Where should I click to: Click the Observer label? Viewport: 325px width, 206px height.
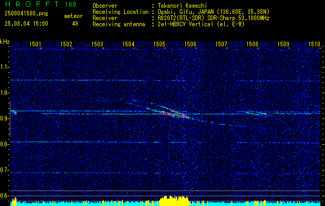[x=105, y=6]
